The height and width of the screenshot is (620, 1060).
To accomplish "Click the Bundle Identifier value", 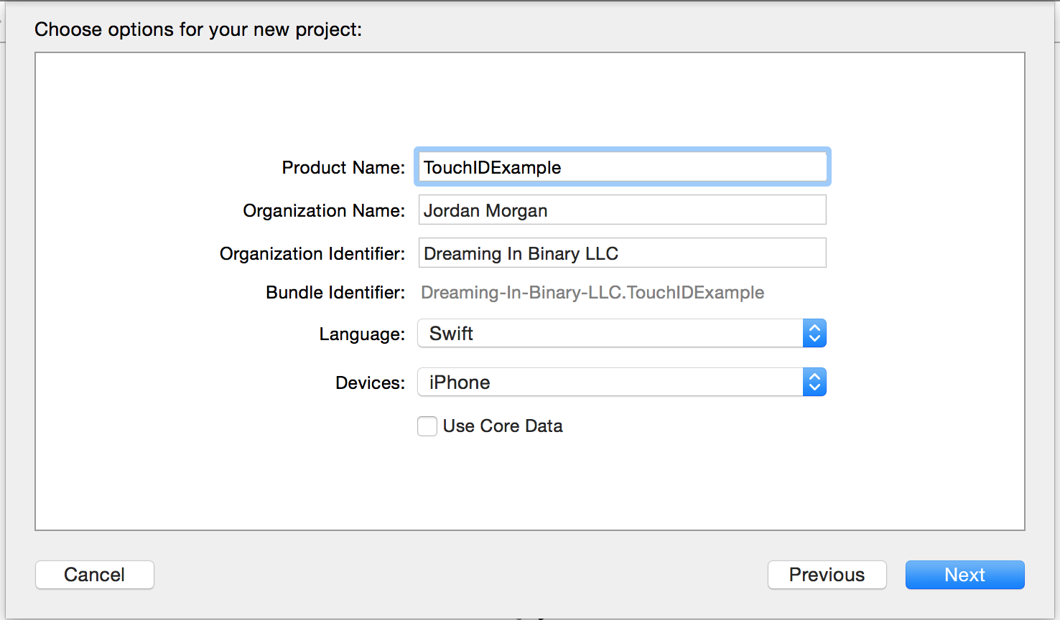I will click(592, 292).
